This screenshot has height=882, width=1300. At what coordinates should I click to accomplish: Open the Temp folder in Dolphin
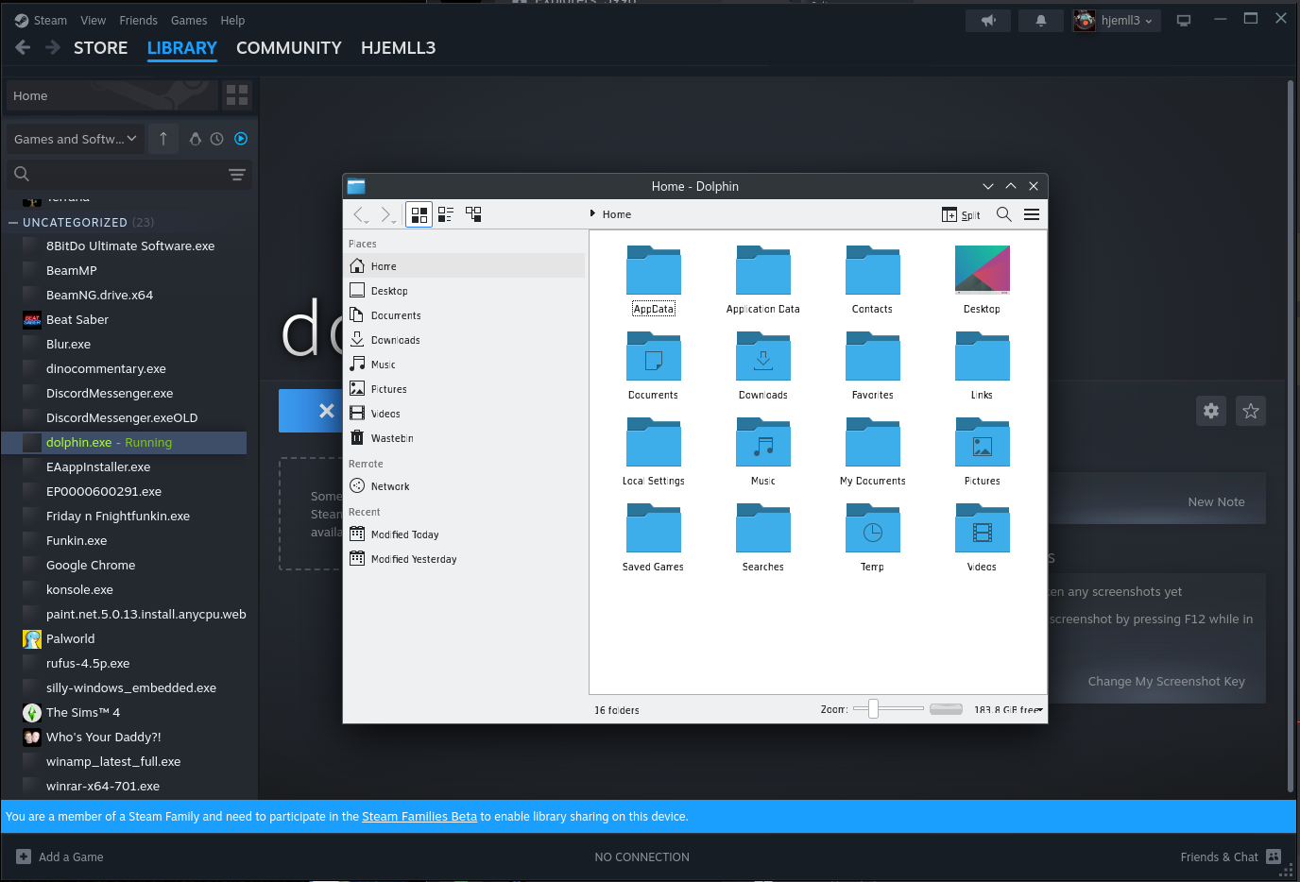tap(872, 538)
